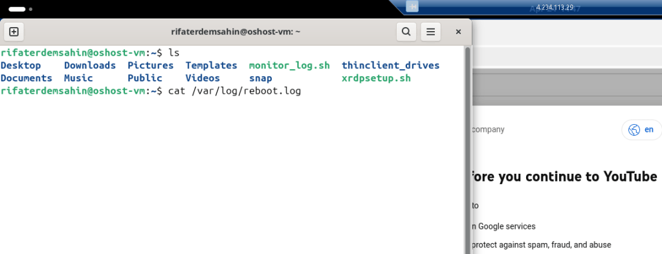Click the cat /var/log/reboot.log command text

(x=234, y=91)
